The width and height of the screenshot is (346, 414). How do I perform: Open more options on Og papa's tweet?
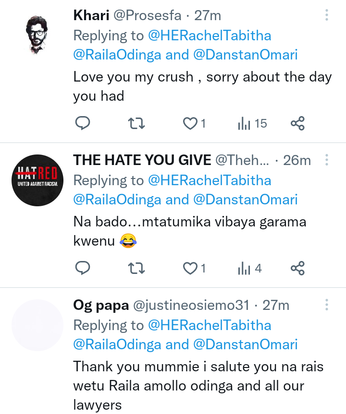pos(327,305)
